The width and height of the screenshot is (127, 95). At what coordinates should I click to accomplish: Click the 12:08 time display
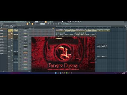[x=50, y=22]
